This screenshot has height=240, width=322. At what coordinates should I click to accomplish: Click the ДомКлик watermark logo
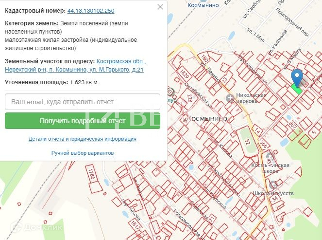(x=36, y=227)
